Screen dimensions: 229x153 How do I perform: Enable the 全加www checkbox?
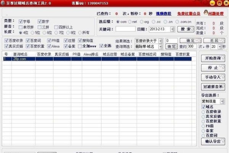tap(80, 46)
